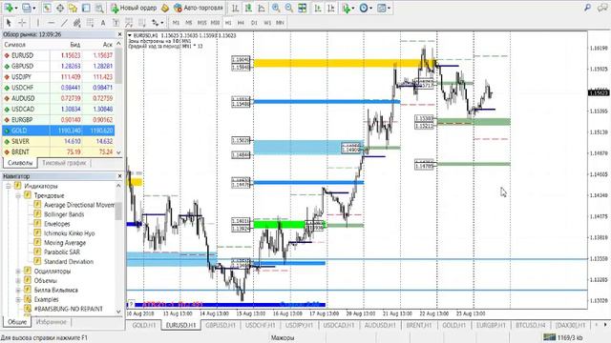Open the Profiles toolbar icon
Image resolution: width=611 pixels, height=343 pixels.
(x=27, y=8)
